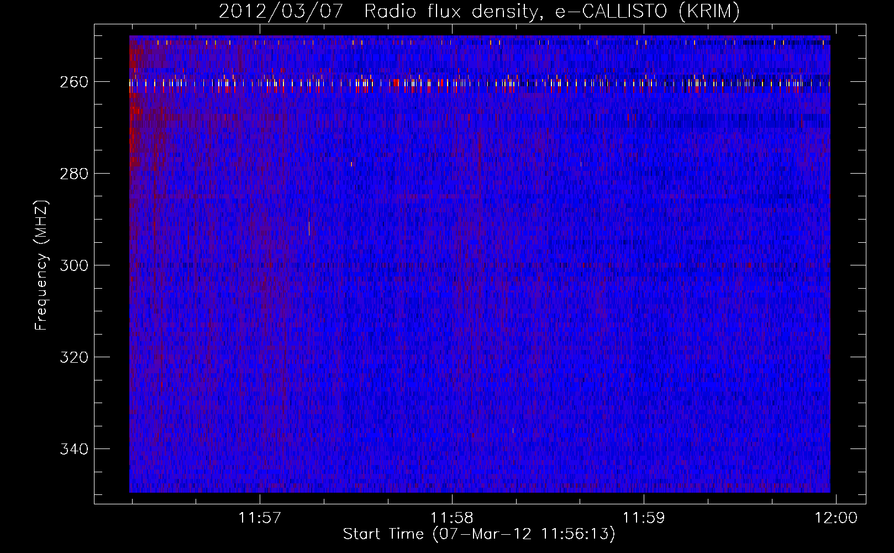Image resolution: width=894 pixels, height=553 pixels.
Task: Click the 11:58 time tick label
Action: click(452, 518)
